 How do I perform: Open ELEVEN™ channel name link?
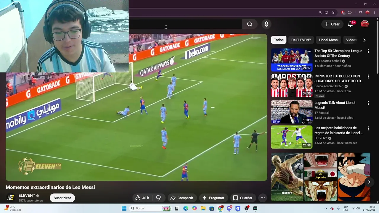pos(27,196)
